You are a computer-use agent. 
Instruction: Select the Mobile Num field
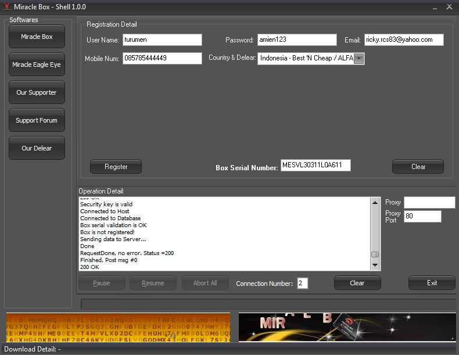point(162,58)
